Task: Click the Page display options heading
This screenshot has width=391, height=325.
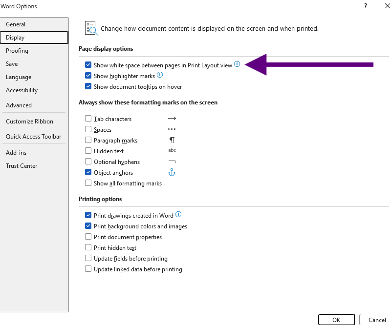Action: [x=106, y=49]
